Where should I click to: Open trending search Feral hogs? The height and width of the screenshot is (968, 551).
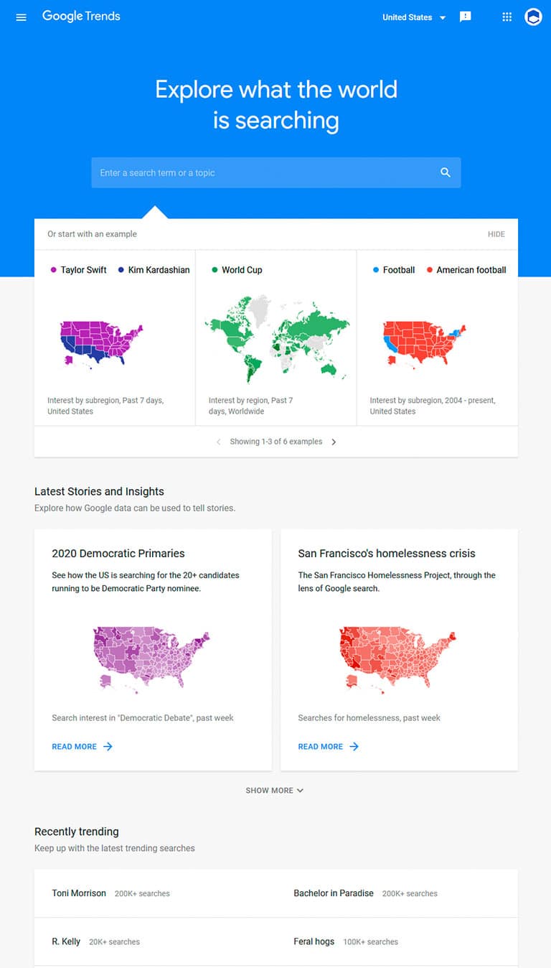coord(314,941)
